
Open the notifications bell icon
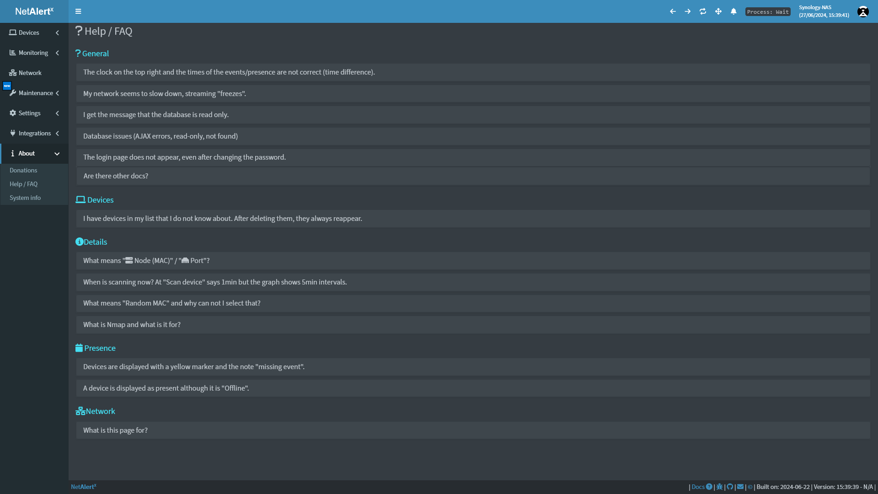[x=733, y=11]
